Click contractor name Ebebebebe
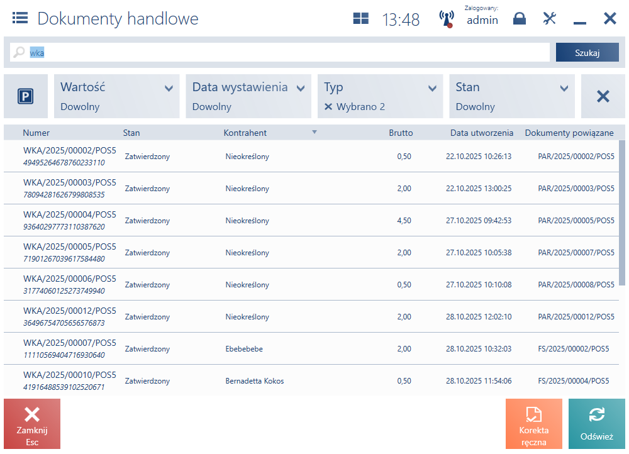 coord(244,349)
